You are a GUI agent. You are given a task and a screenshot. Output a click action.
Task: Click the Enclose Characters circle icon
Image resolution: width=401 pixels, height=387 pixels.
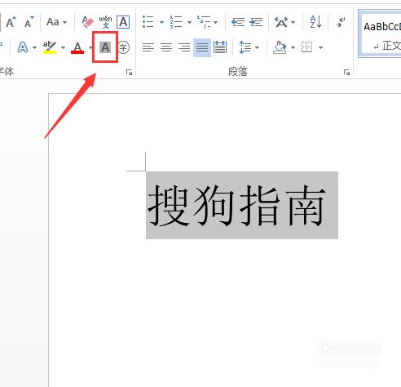click(124, 48)
